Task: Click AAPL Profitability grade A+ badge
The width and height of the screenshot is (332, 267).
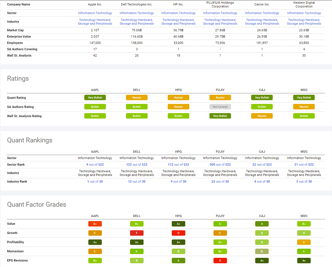Action: (95, 242)
